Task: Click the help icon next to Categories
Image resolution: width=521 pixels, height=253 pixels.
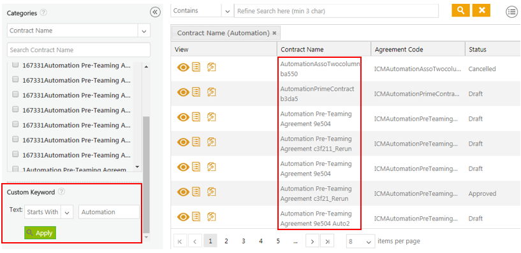Action: pyautogui.click(x=43, y=13)
